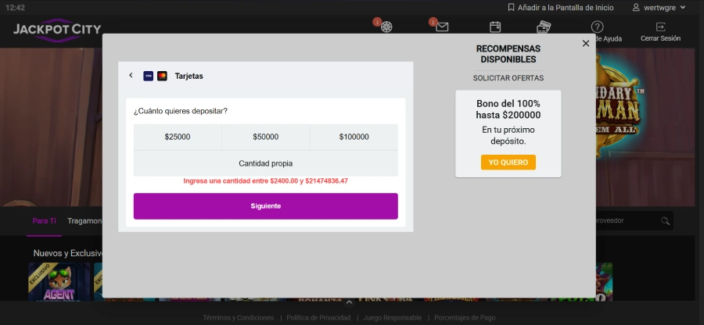This screenshot has height=325, width=704.
Task: Open the Agent exclusive game thumbnail
Action: point(59,281)
